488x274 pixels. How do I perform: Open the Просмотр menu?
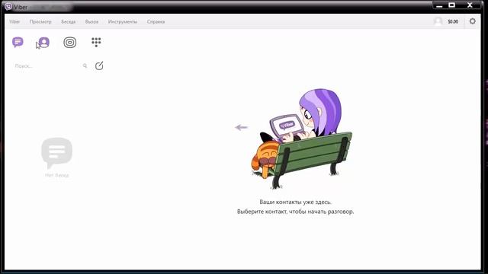click(x=40, y=22)
